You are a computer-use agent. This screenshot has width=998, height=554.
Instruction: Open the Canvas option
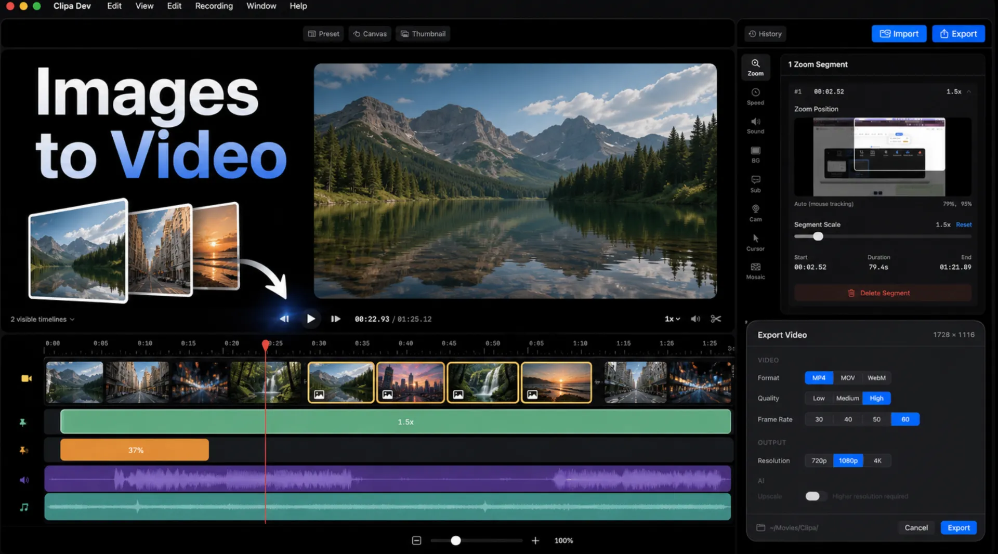[x=370, y=34]
